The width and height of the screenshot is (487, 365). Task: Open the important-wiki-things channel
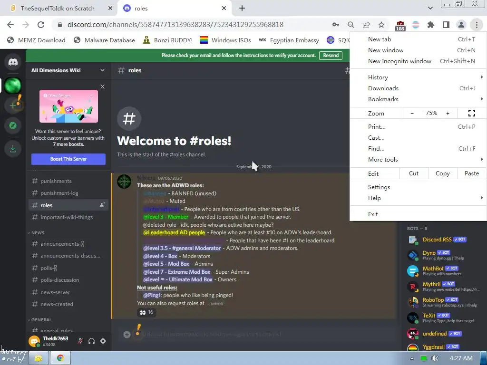click(68, 217)
